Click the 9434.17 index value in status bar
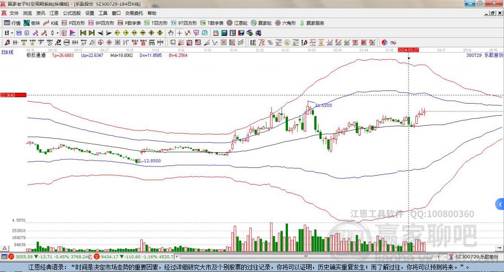Viewport: 504px width, 272px height. pos(110,257)
